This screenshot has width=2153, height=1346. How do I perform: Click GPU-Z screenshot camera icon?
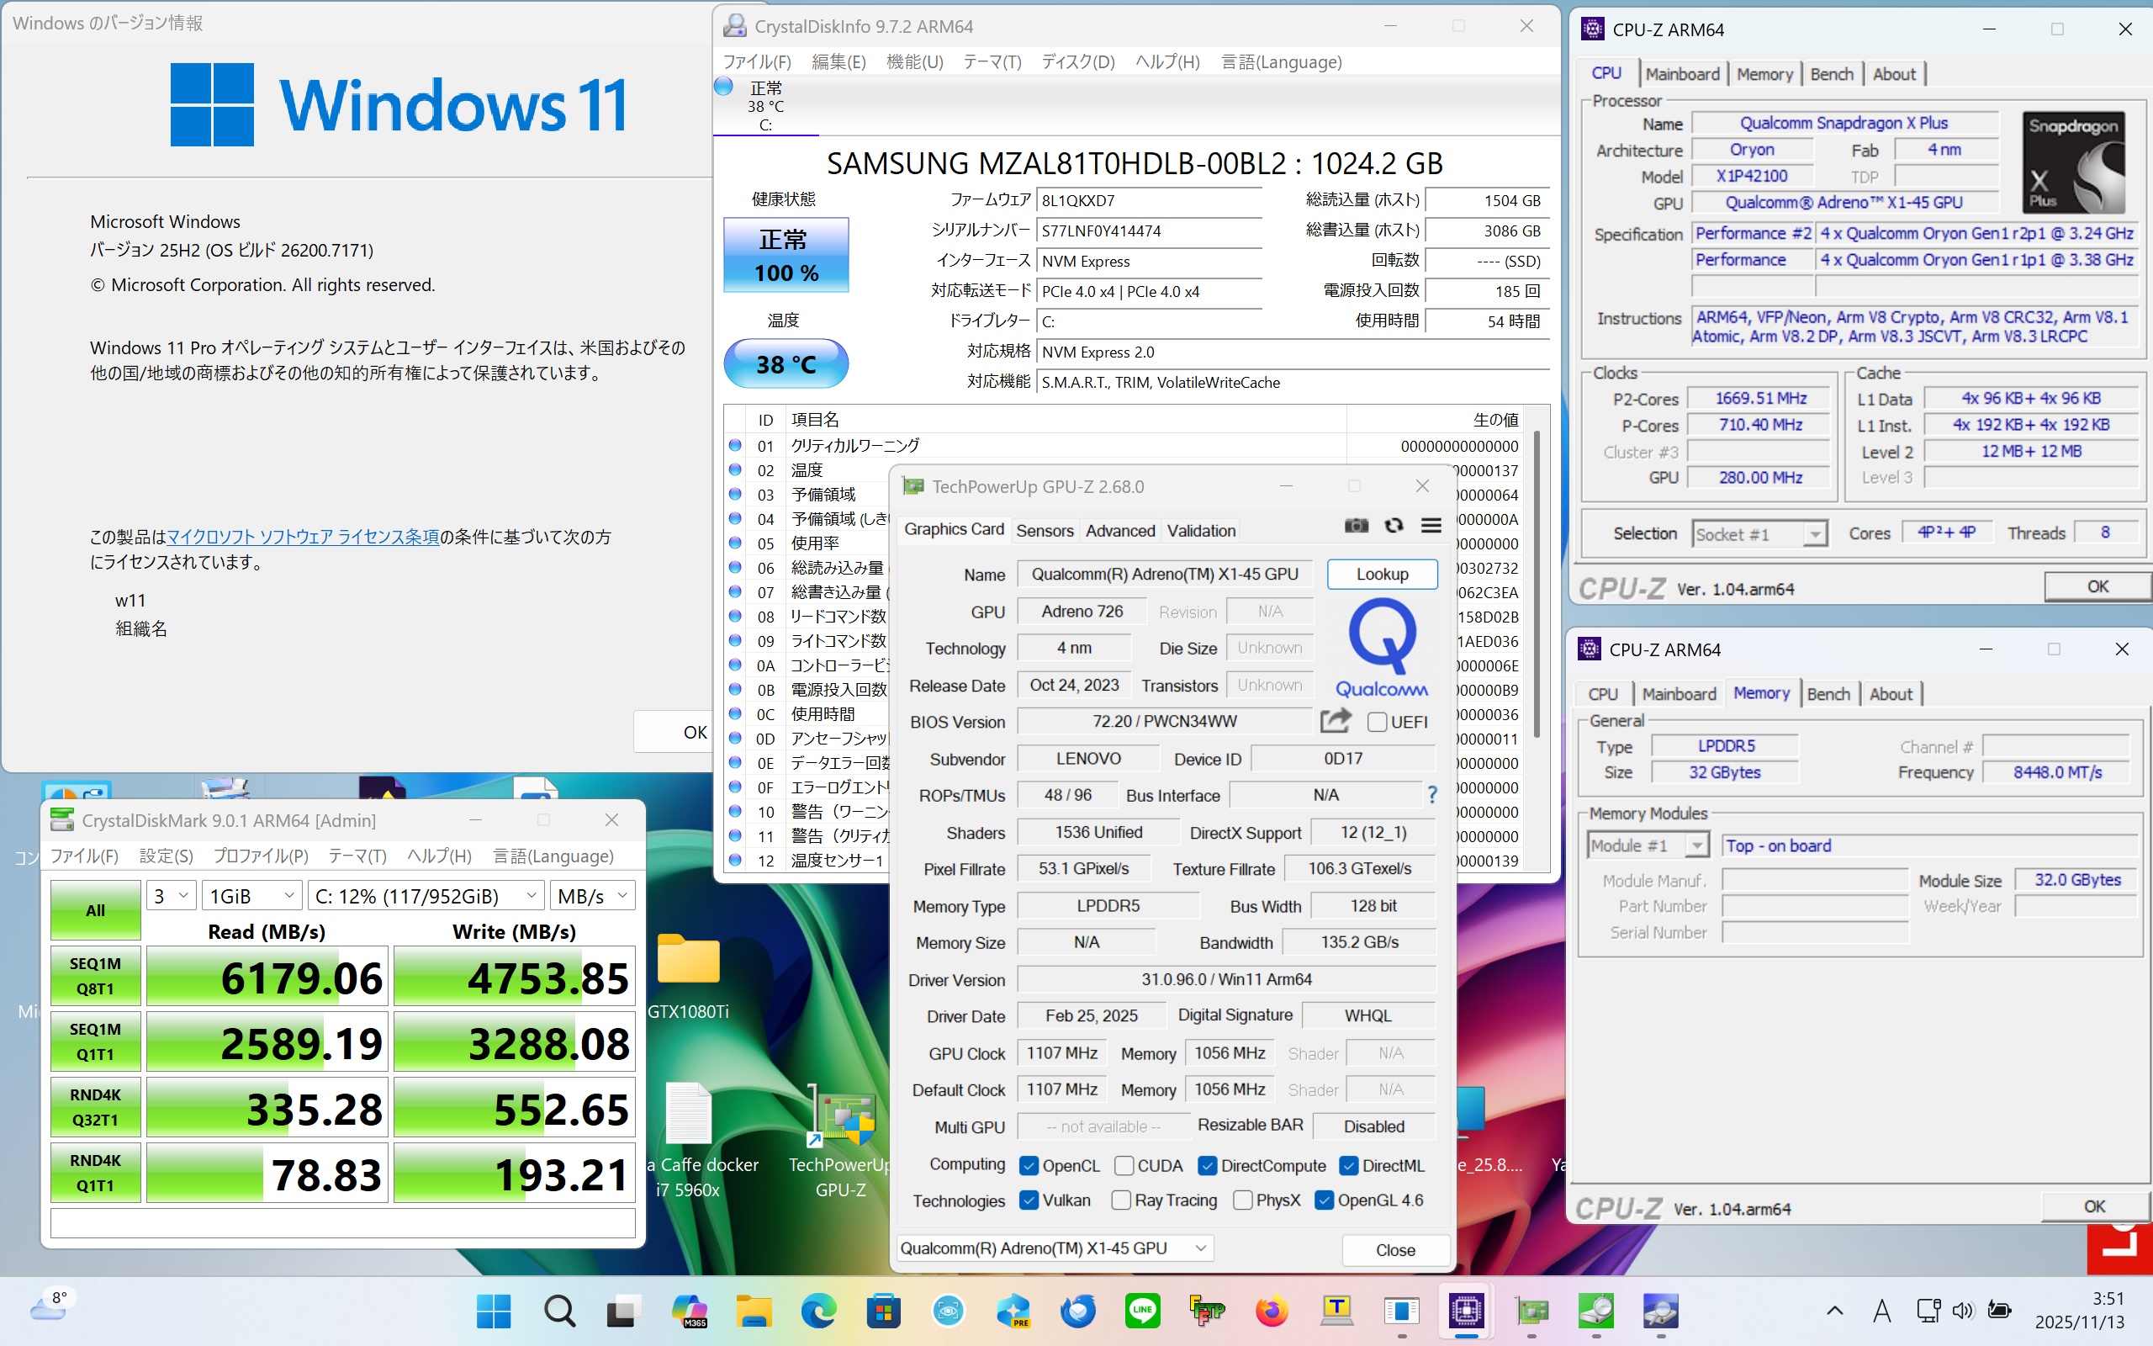1356,526
